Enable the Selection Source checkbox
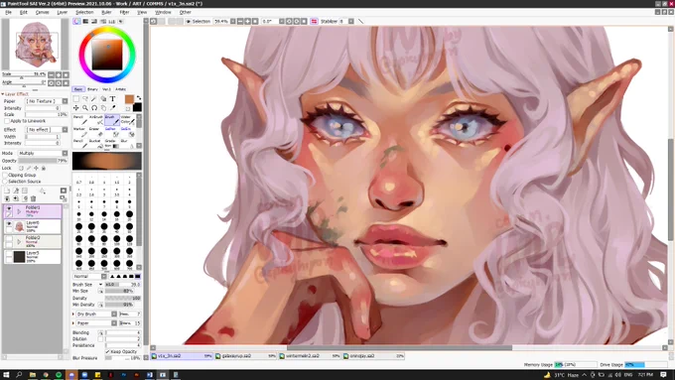 (5, 182)
